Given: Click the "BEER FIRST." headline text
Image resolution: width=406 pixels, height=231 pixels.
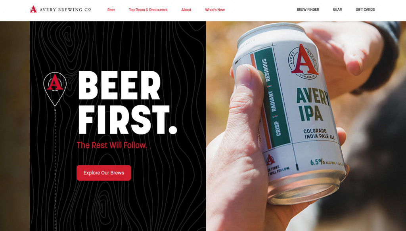Looking at the screenshot, I should click(127, 102).
